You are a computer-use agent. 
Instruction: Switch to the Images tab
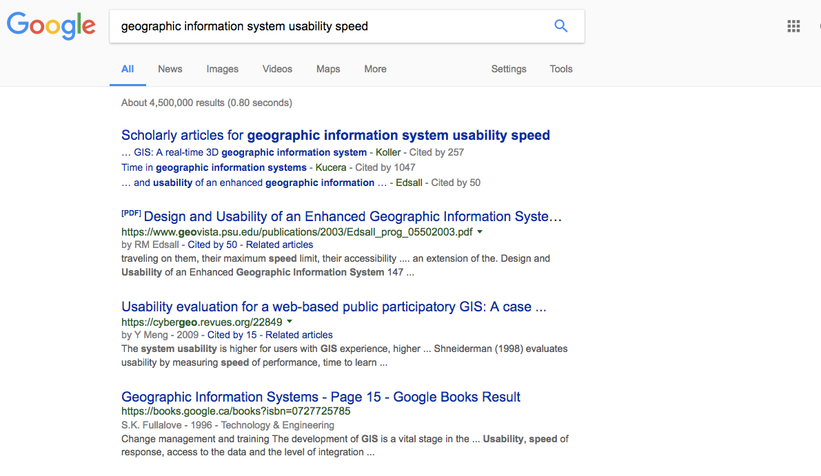pyautogui.click(x=223, y=69)
